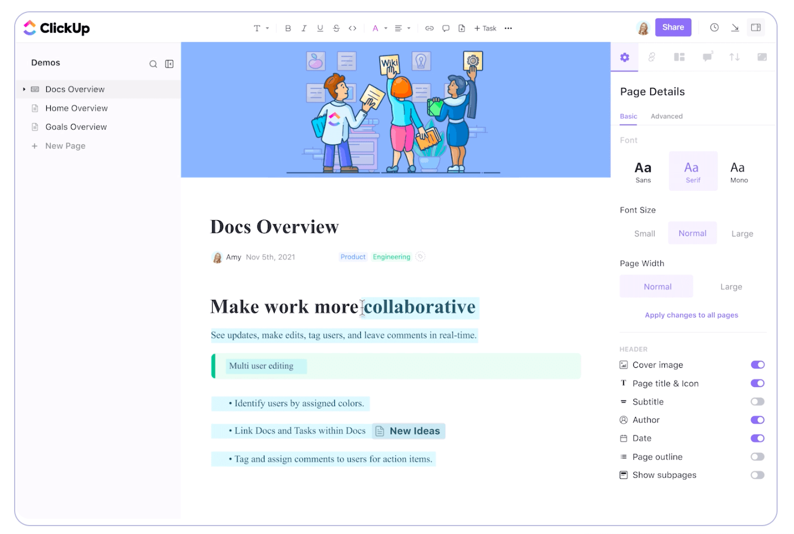794x534 pixels.
Task: Select the Home Overview page
Action: (76, 108)
